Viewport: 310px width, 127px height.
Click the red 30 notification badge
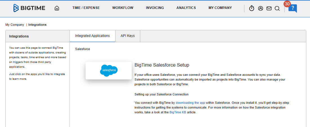coord(287,4)
